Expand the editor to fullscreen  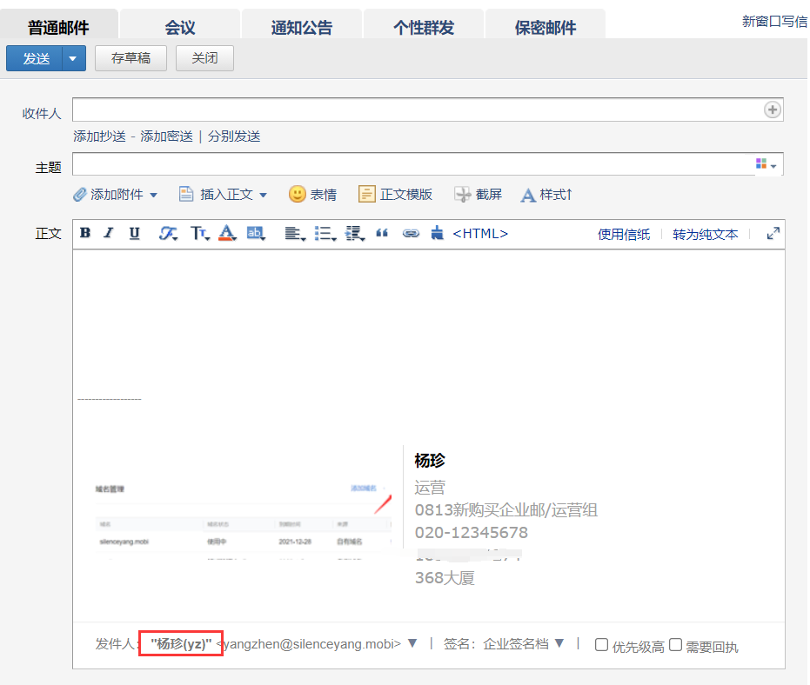tap(773, 233)
